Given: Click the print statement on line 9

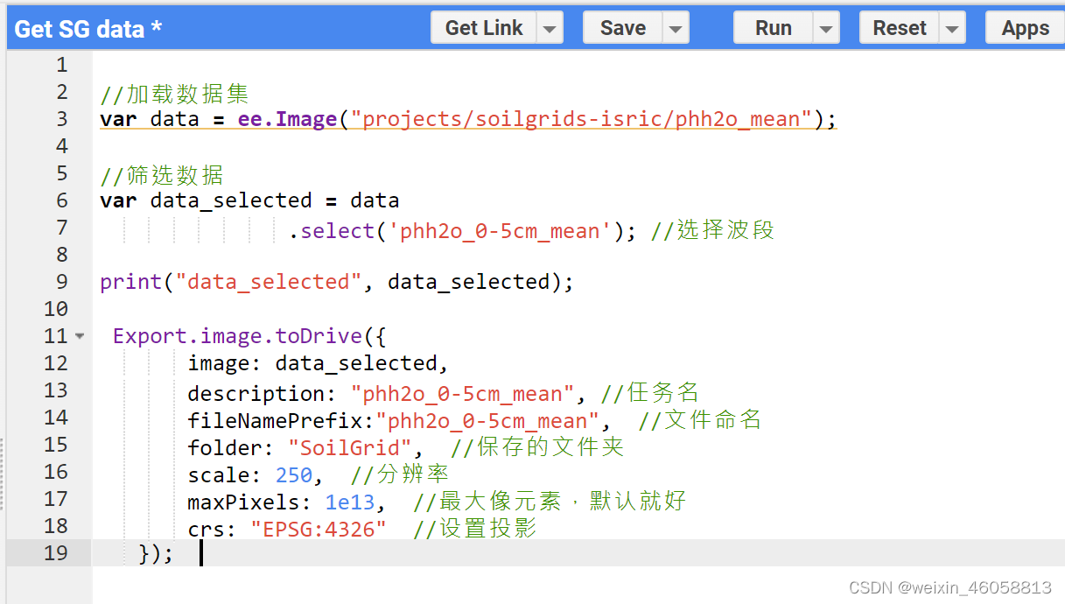Looking at the screenshot, I should (x=337, y=282).
